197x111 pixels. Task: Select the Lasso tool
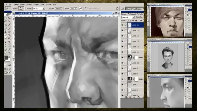pos(6,21)
